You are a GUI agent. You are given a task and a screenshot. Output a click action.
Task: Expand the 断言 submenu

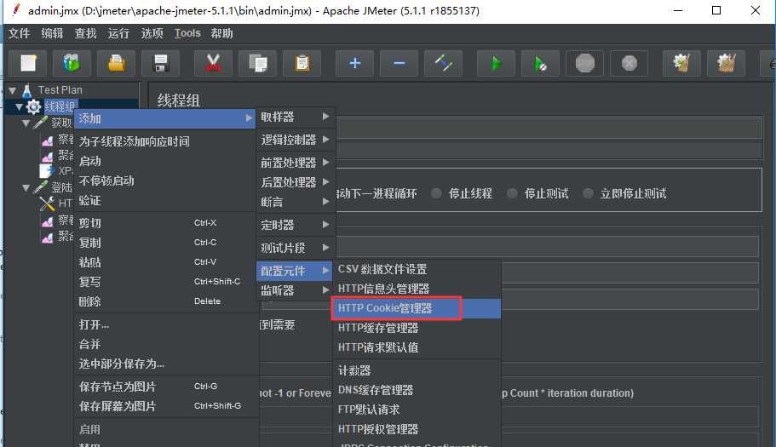(x=296, y=203)
